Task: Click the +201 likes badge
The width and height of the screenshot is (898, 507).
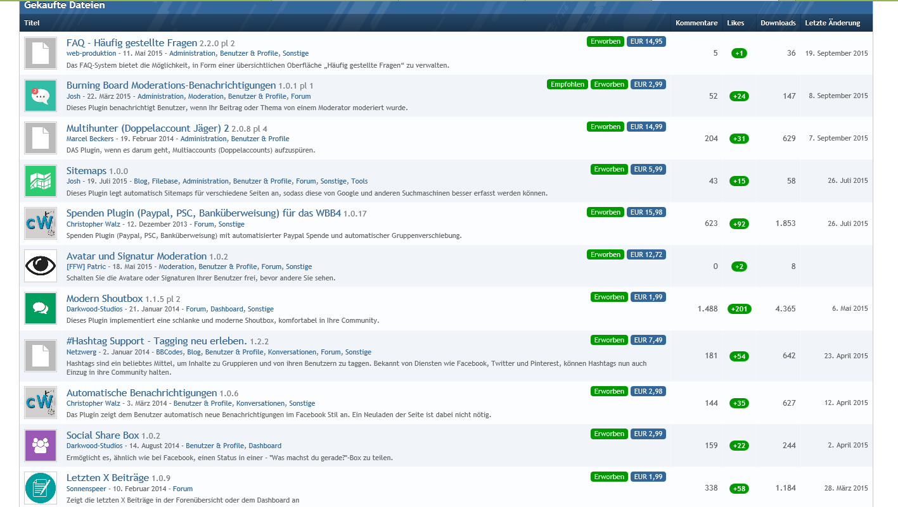Action: (738, 309)
